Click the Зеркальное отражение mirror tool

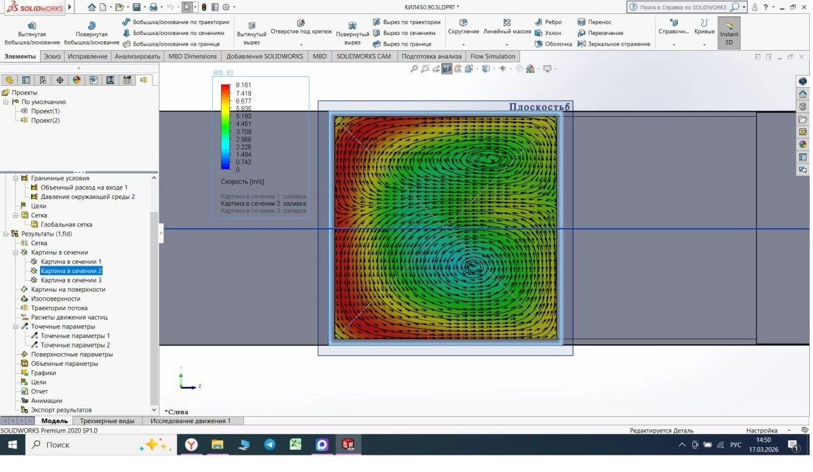click(x=581, y=44)
